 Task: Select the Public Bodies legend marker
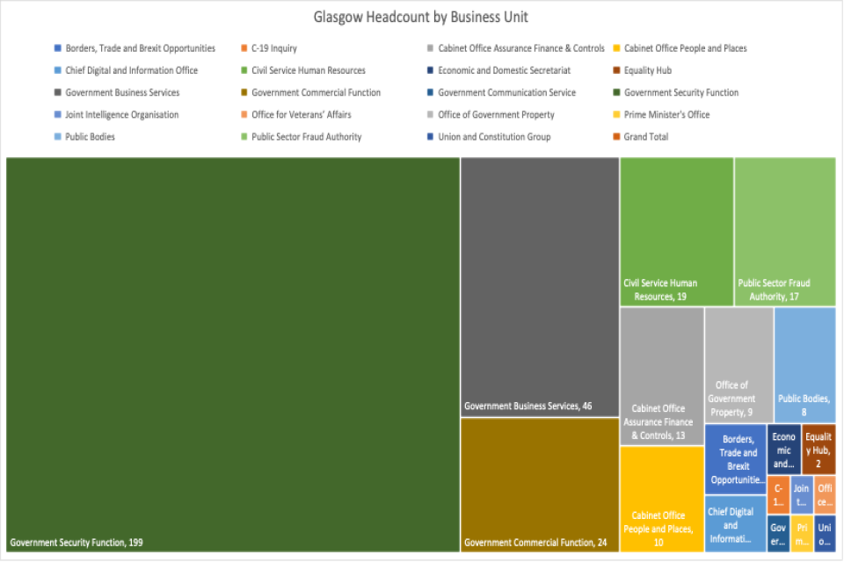[x=58, y=137]
